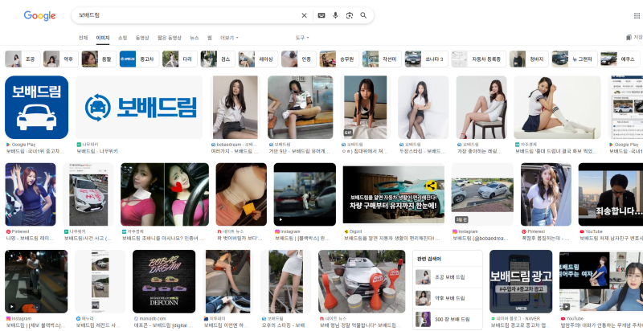
Task: Click the 네이트 뉴스 source under bollard car image
Action: click(333, 318)
